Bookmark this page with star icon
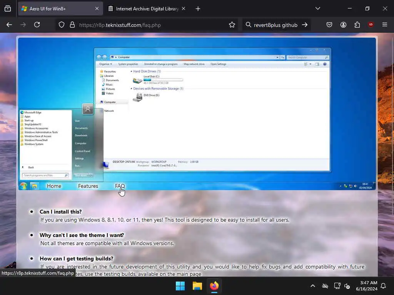 tap(232, 25)
